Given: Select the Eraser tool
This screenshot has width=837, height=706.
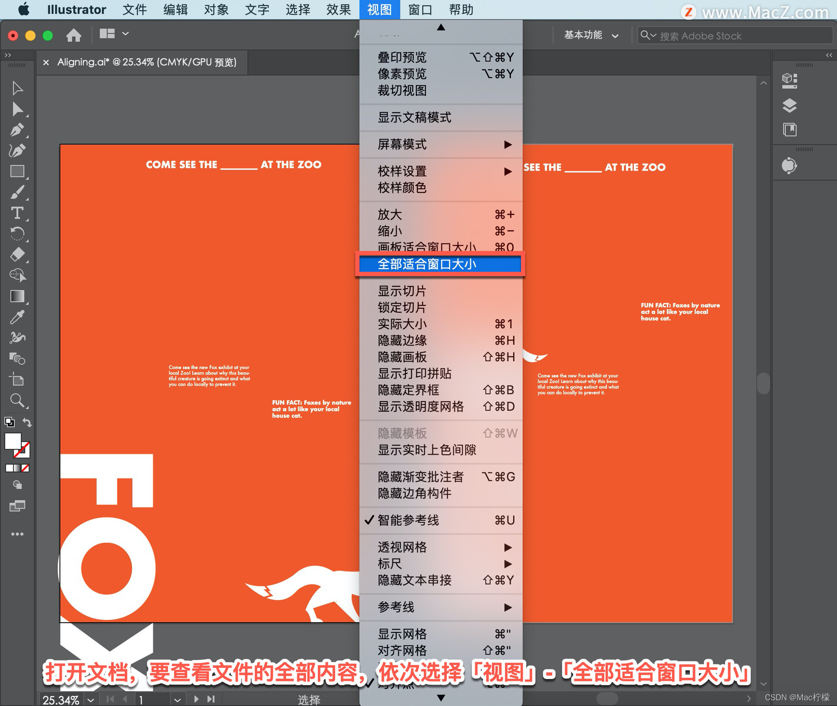Looking at the screenshot, I should [x=17, y=255].
